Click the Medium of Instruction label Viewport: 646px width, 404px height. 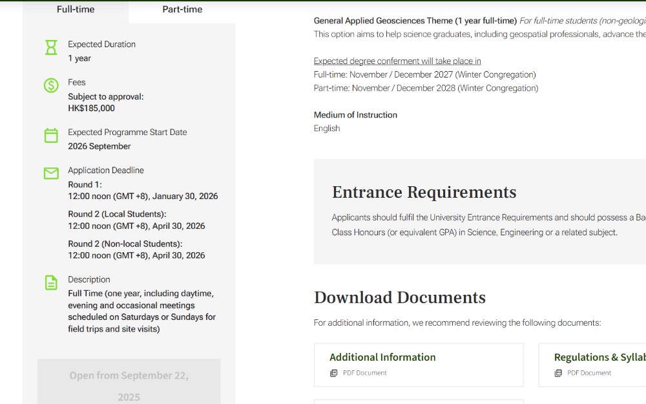tap(355, 115)
